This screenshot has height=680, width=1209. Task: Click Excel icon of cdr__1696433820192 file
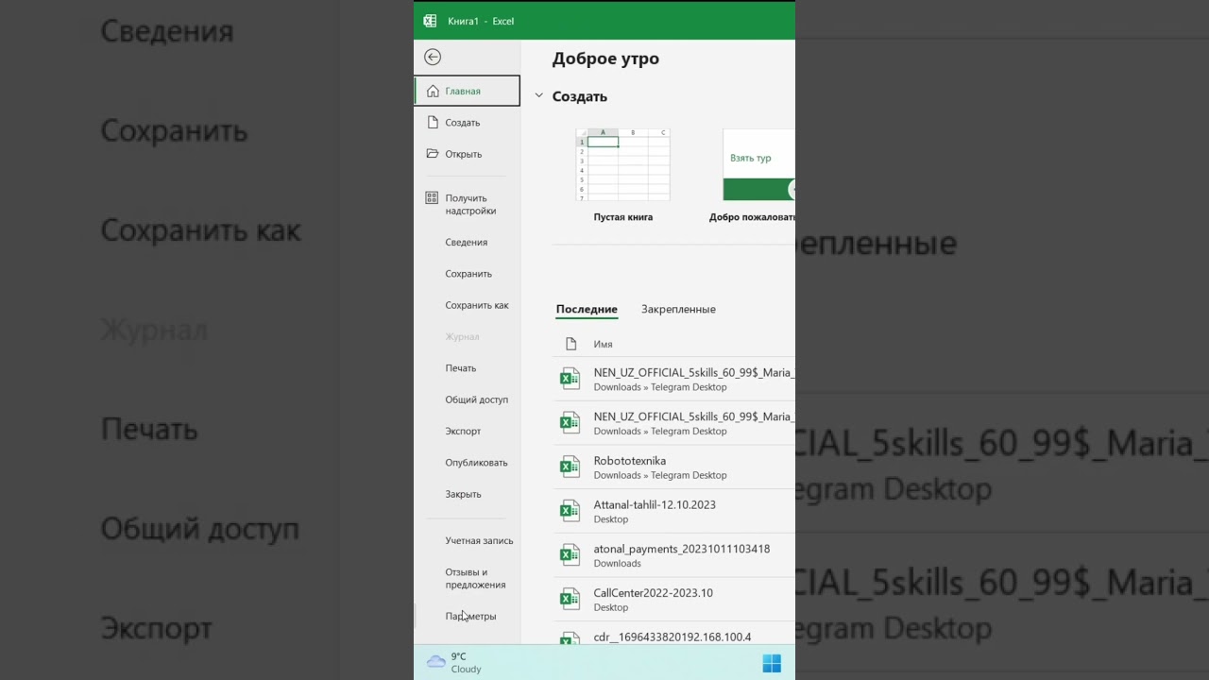570,639
